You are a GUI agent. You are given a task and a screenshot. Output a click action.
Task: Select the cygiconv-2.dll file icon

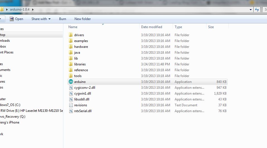coord(71,88)
